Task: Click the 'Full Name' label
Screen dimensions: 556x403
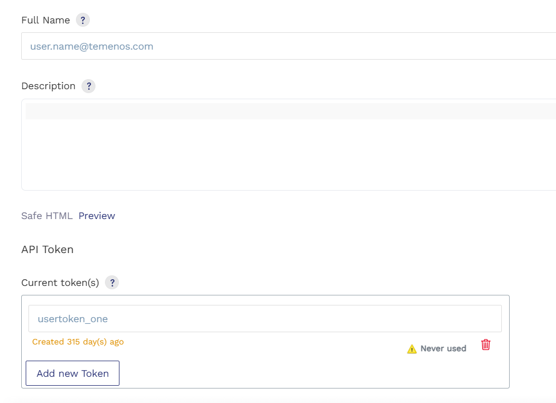Action: 46,20
